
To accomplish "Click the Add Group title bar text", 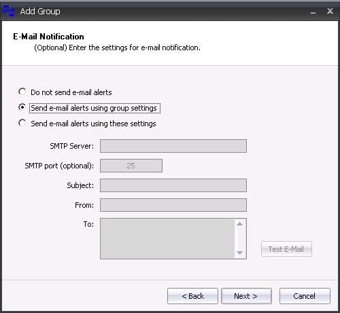I will pos(40,12).
